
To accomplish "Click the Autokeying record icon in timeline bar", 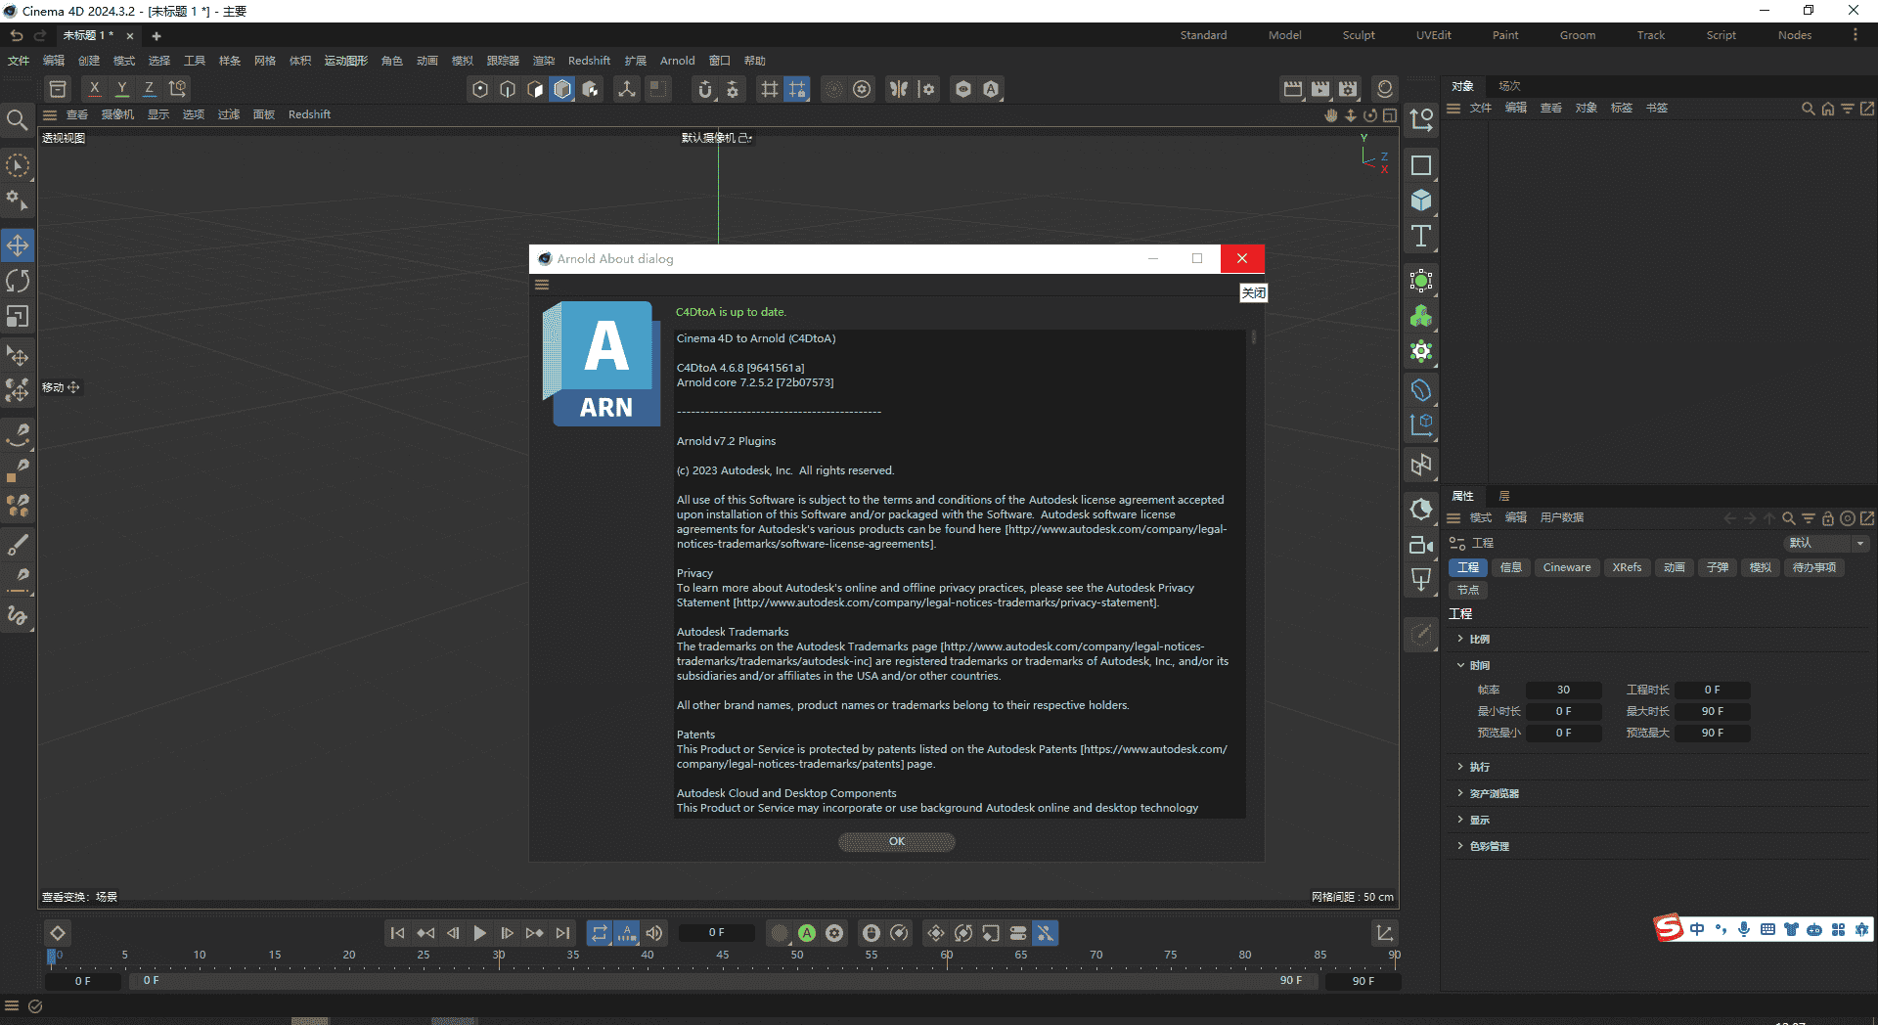I will click(807, 933).
